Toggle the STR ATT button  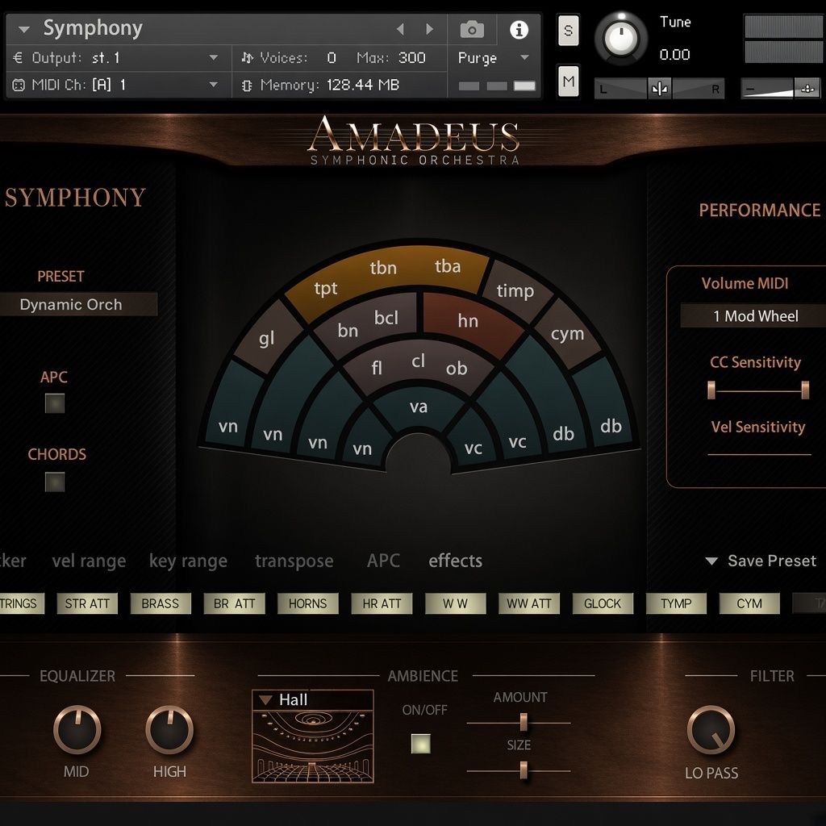87,603
